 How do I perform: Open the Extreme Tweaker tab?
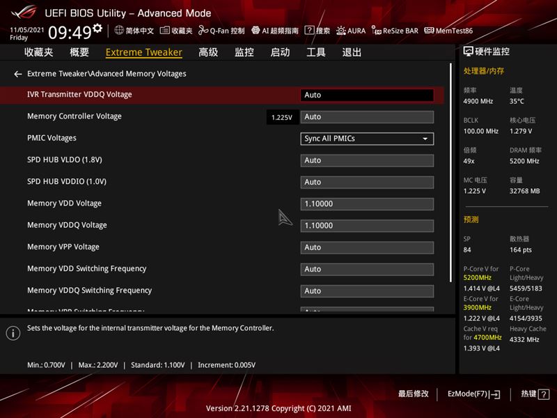pyautogui.click(x=144, y=52)
